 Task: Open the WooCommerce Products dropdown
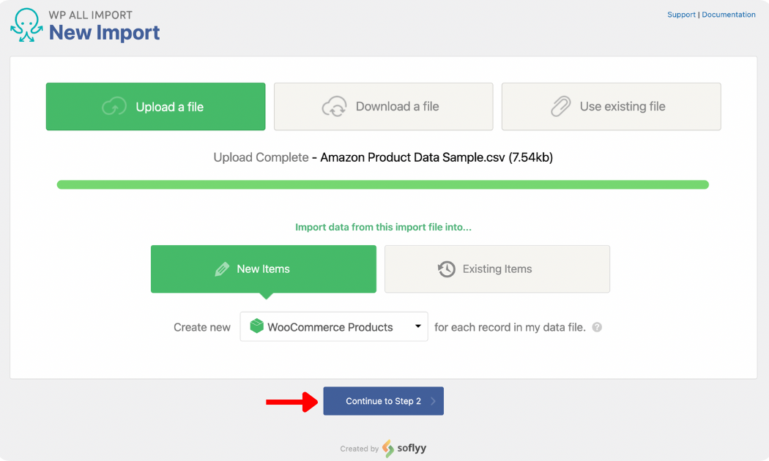click(333, 326)
